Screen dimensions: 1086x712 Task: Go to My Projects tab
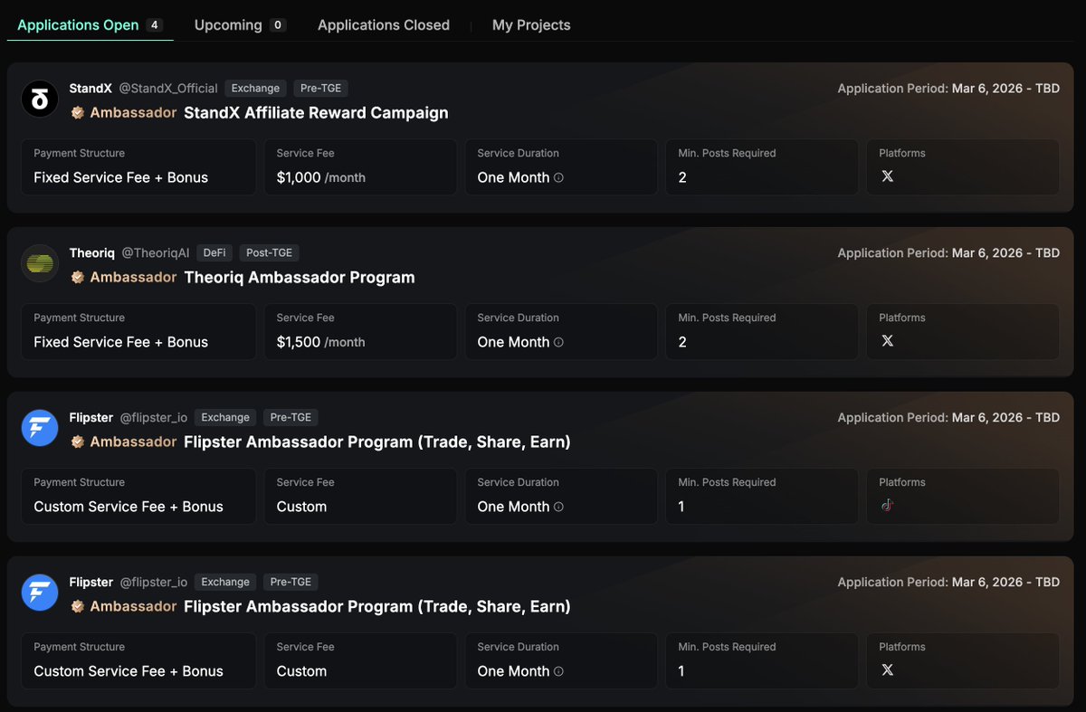click(x=531, y=25)
